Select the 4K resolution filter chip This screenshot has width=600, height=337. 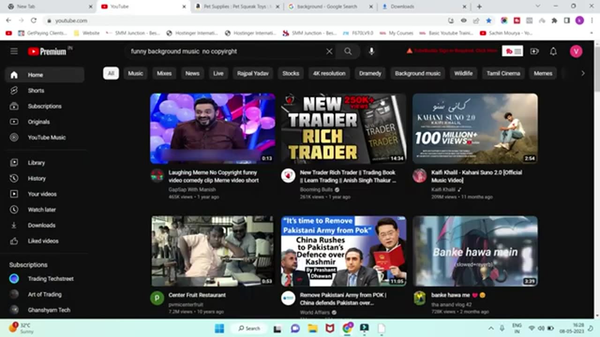[x=329, y=73]
